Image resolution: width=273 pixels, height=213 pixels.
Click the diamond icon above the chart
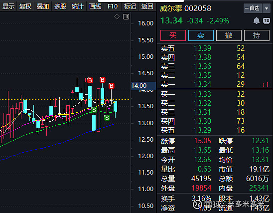click(117, 17)
